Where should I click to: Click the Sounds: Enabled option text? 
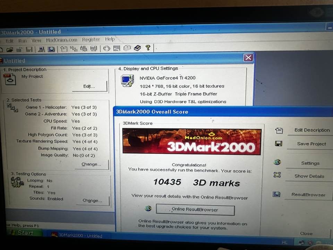click(46, 199)
